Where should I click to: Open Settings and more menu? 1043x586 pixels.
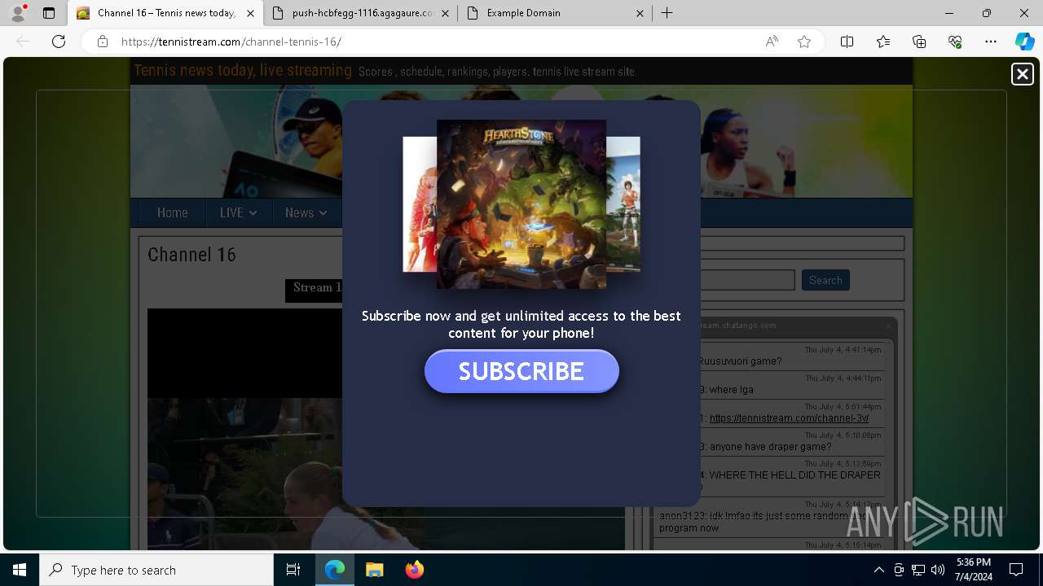991,42
